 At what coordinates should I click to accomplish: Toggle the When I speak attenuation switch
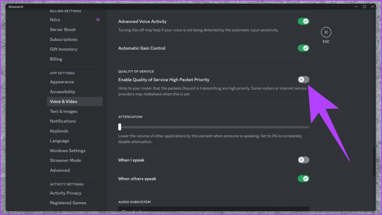pos(303,160)
